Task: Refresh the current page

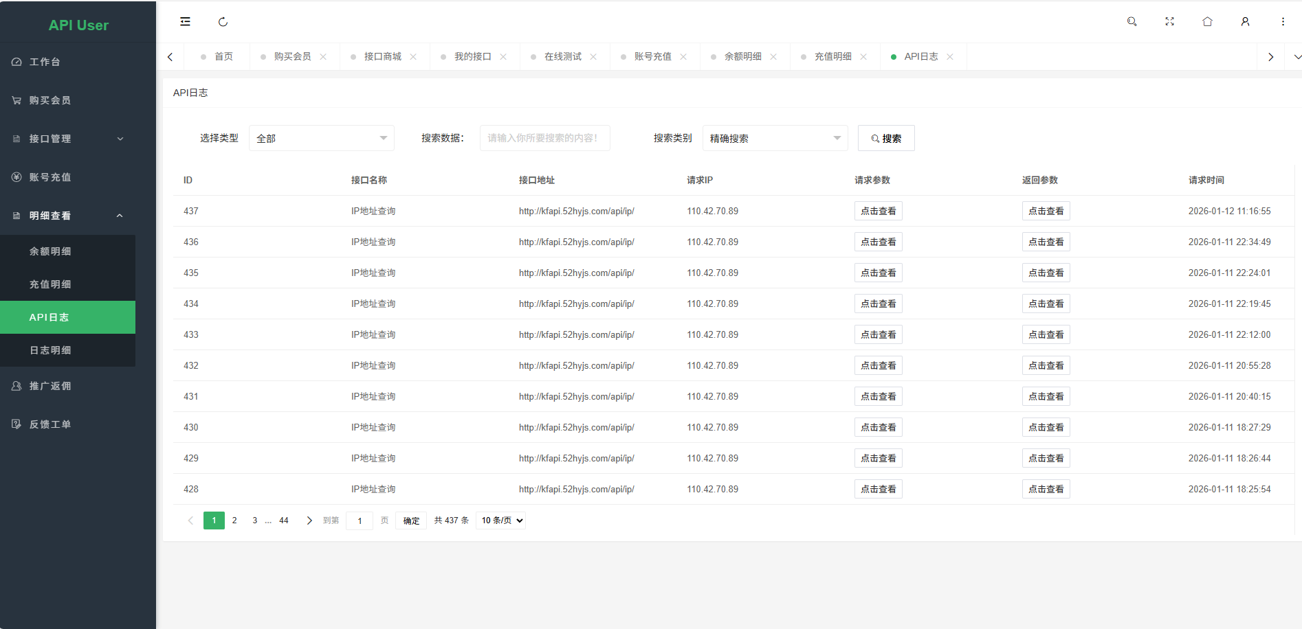Action: pyautogui.click(x=223, y=21)
